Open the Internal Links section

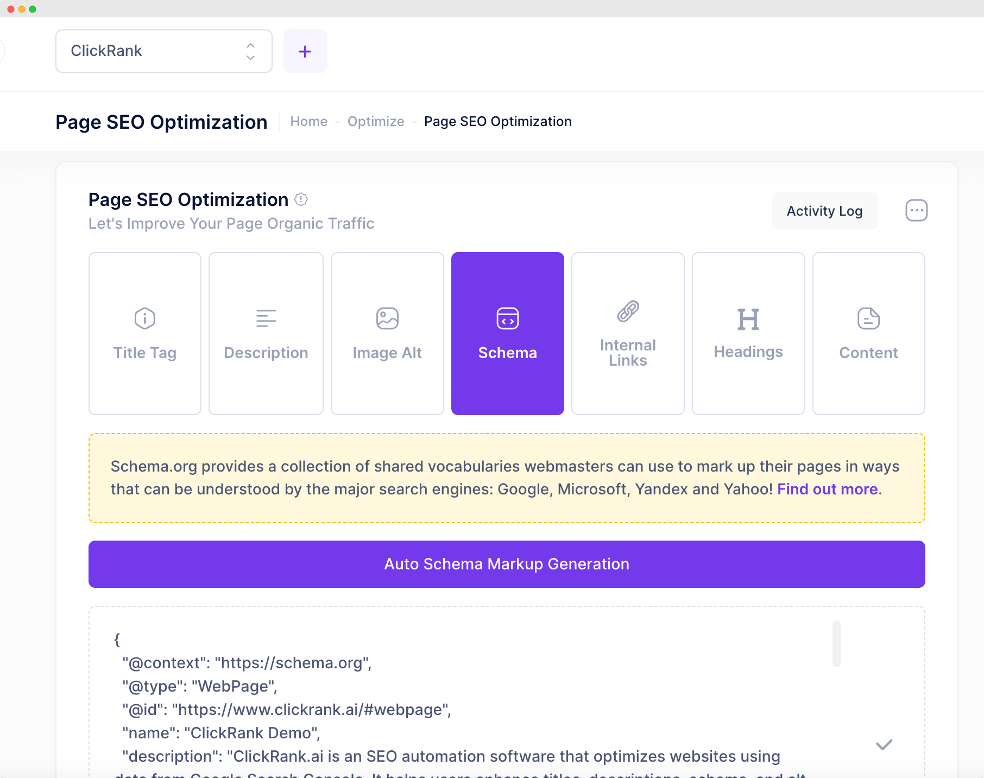[x=628, y=333]
